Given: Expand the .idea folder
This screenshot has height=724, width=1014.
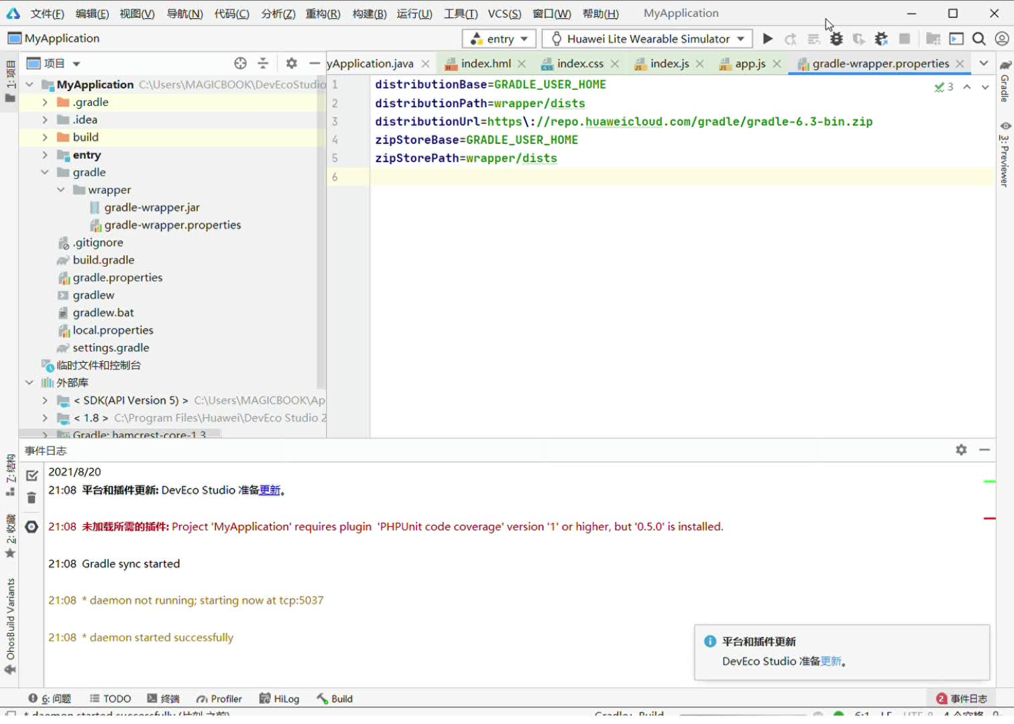Looking at the screenshot, I should point(45,119).
